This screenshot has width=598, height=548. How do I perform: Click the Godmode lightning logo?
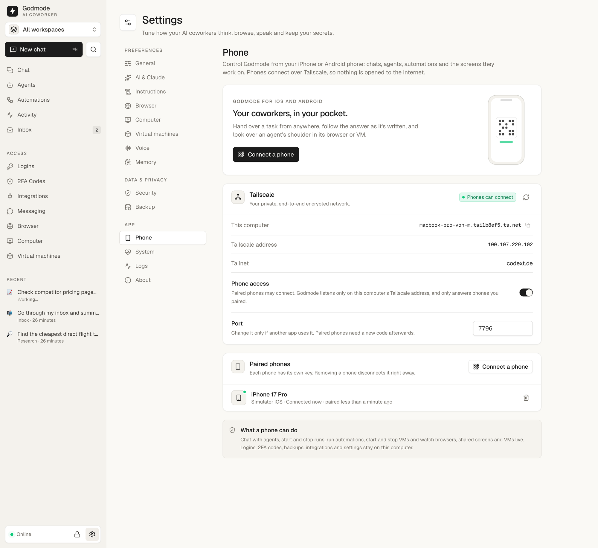(x=12, y=11)
